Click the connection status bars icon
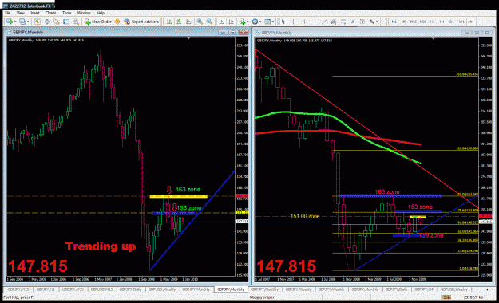 click(x=446, y=297)
